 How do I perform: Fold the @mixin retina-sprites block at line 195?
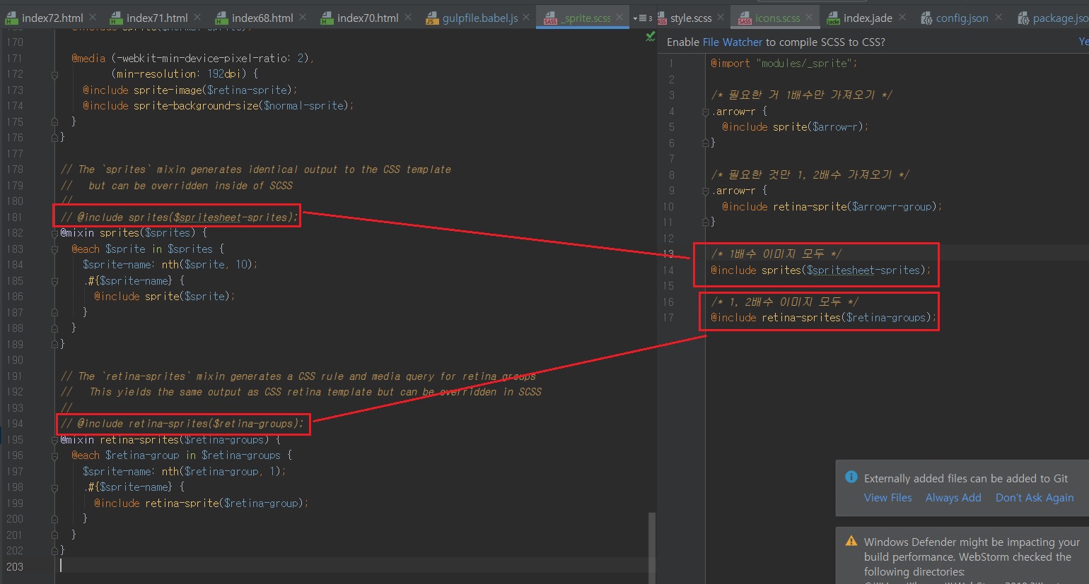pyautogui.click(x=54, y=440)
